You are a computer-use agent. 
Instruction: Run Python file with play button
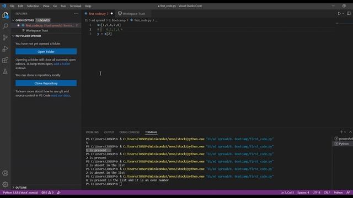[x=339, y=13]
